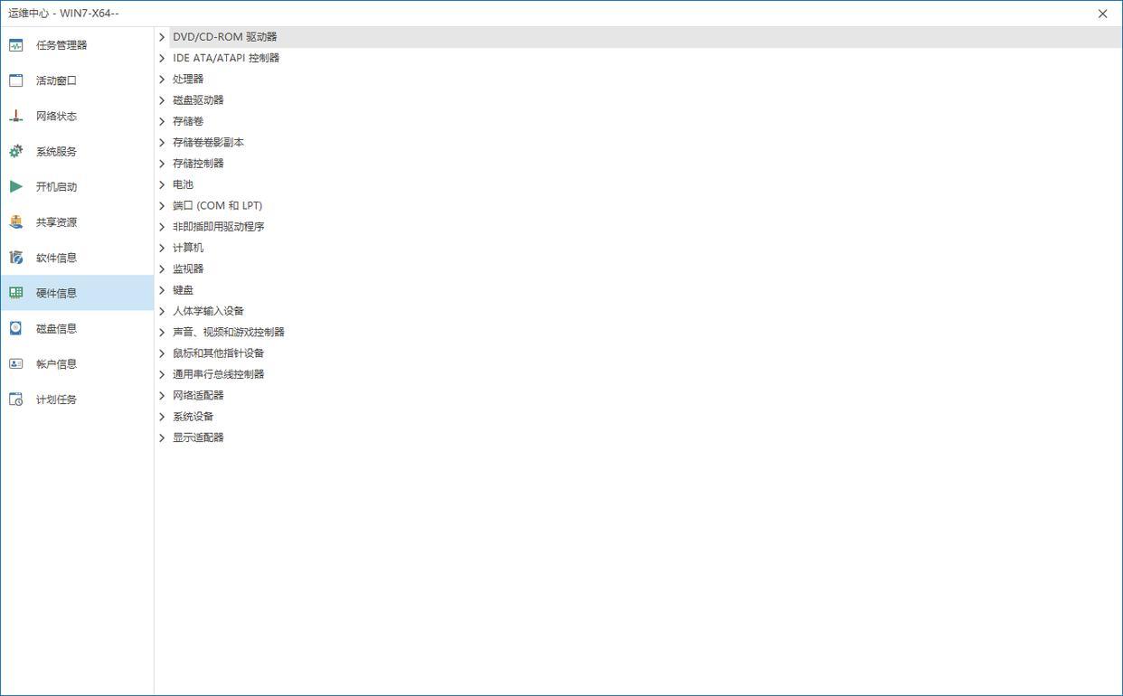Image resolution: width=1123 pixels, height=696 pixels.
Task: Expand the 通用串行总线控制器 node arrow
Action: [162, 374]
